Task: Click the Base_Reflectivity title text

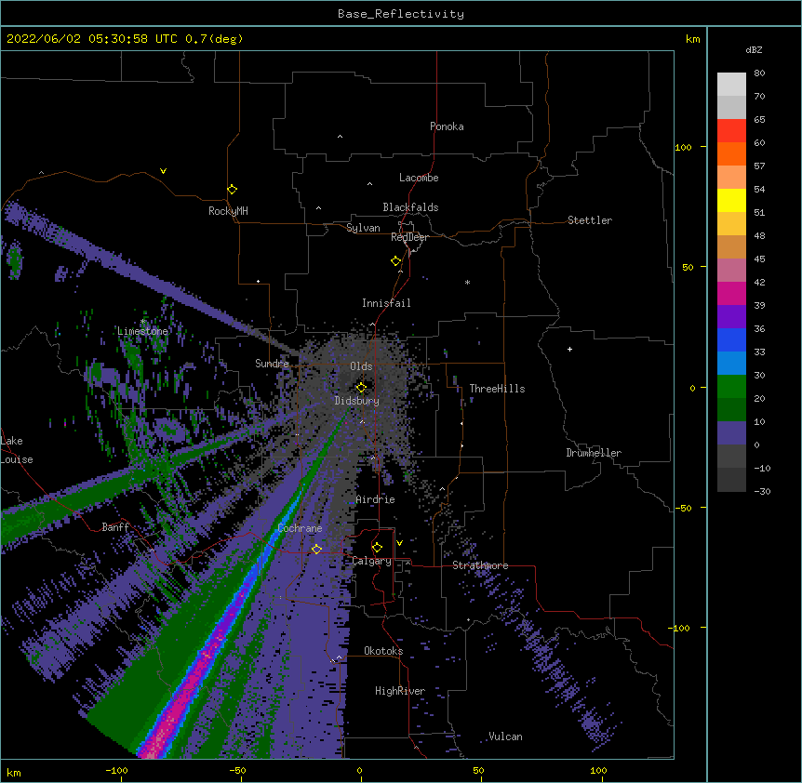Action: click(401, 14)
